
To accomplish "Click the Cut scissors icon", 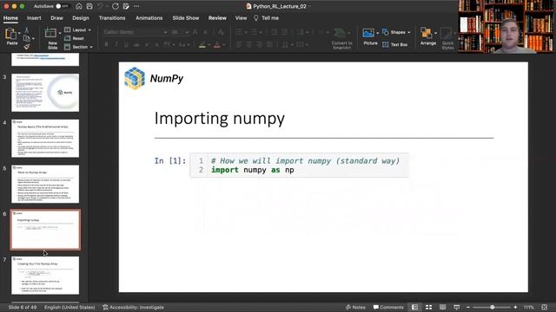I will coord(27,30).
